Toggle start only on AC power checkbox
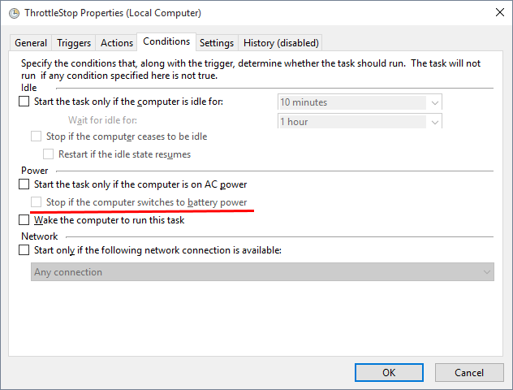Screen dimensions: 513x390 tap(24, 184)
